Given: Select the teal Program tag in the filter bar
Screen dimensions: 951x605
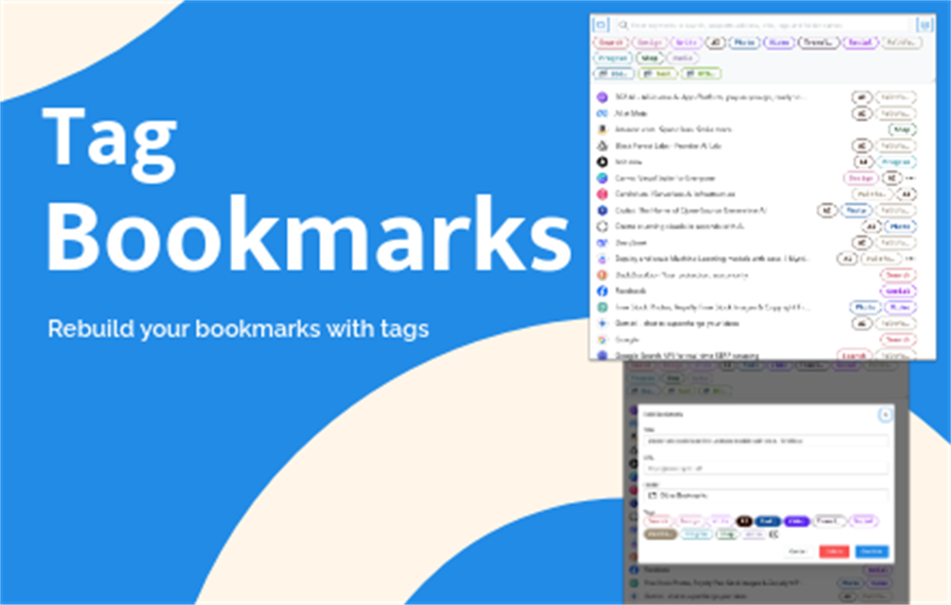Looking at the screenshot, I should click(x=613, y=58).
